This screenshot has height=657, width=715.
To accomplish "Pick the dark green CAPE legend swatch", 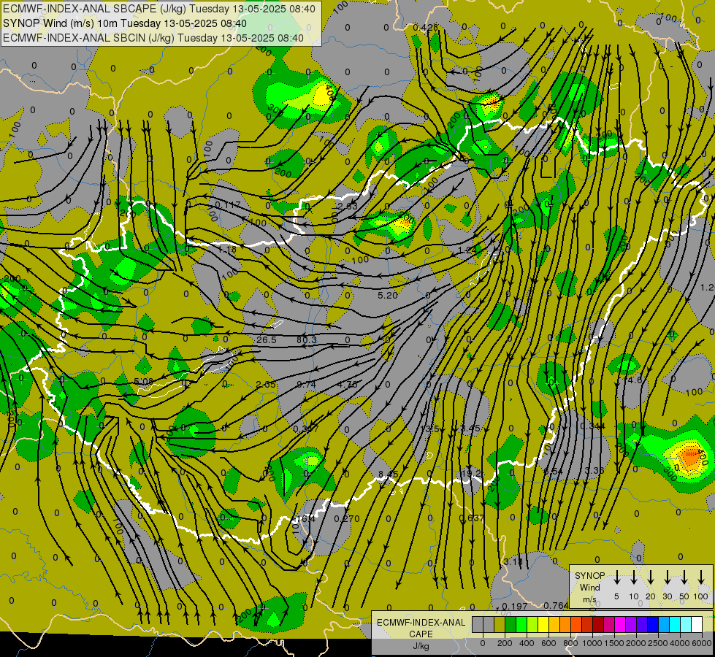I will [x=511, y=624].
